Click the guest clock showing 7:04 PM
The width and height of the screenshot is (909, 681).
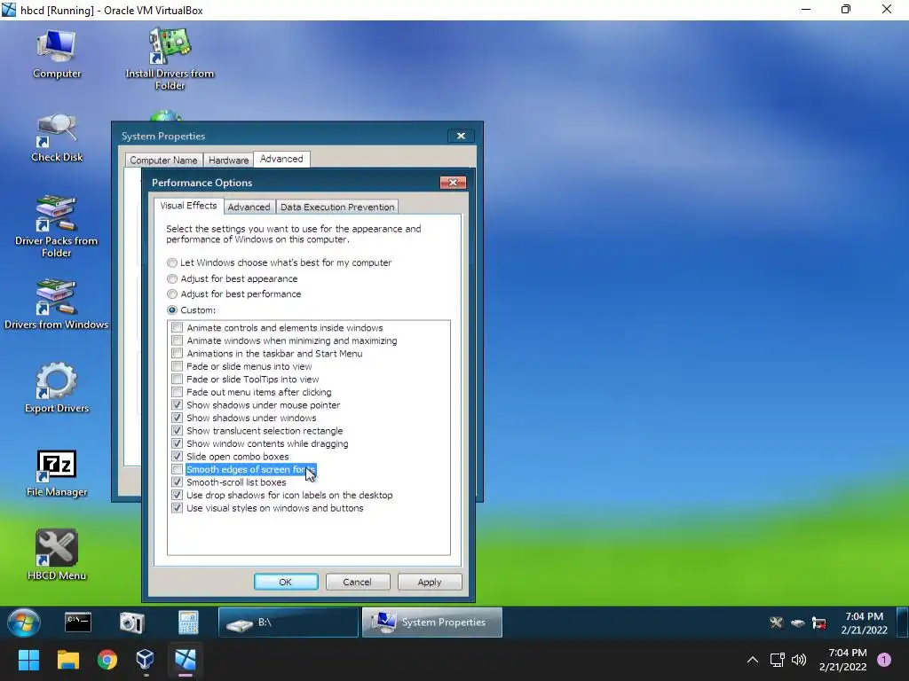coord(864,623)
